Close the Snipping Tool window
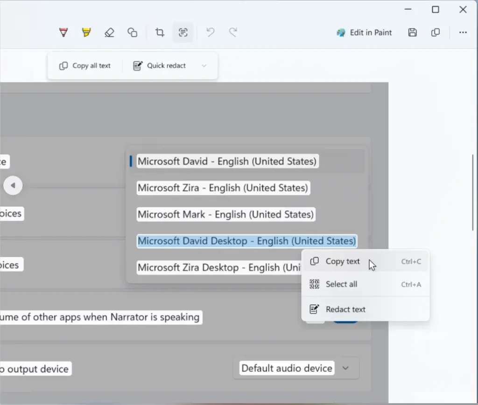 pyautogui.click(x=463, y=9)
